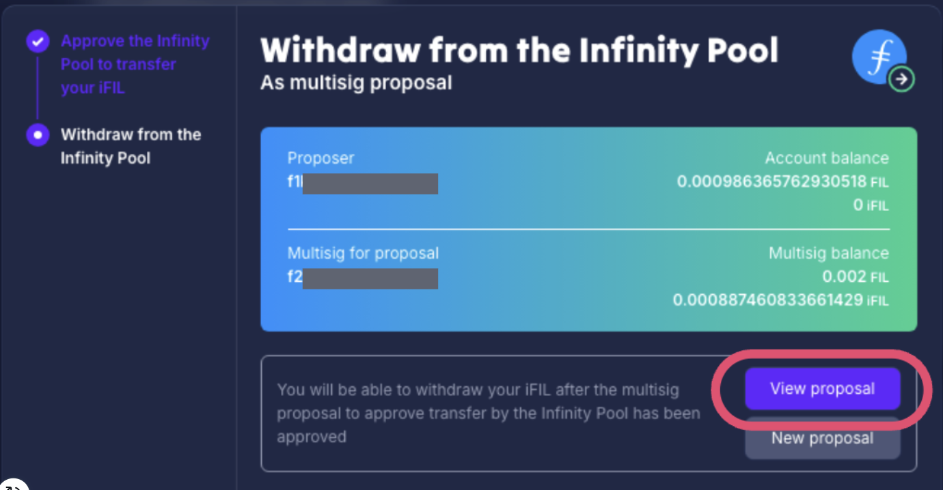Click the blue-green gradient balance panel
This screenshot has width=943, height=490.
point(588,229)
